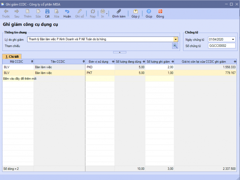Open the Ngày chứng từ date dropdown
The width and height of the screenshot is (240, 180).
coord(233,39)
